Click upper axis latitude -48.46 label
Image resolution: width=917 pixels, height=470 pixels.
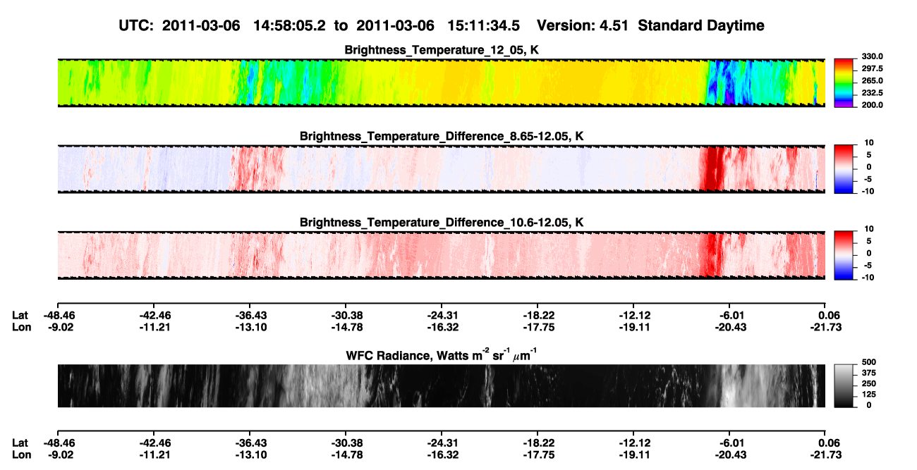58,315
